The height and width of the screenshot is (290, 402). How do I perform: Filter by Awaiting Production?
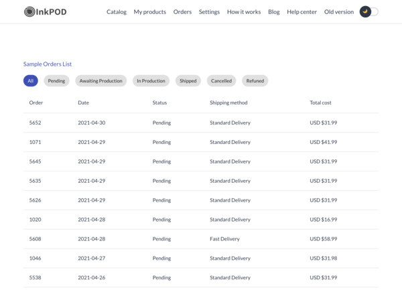click(x=100, y=80)
